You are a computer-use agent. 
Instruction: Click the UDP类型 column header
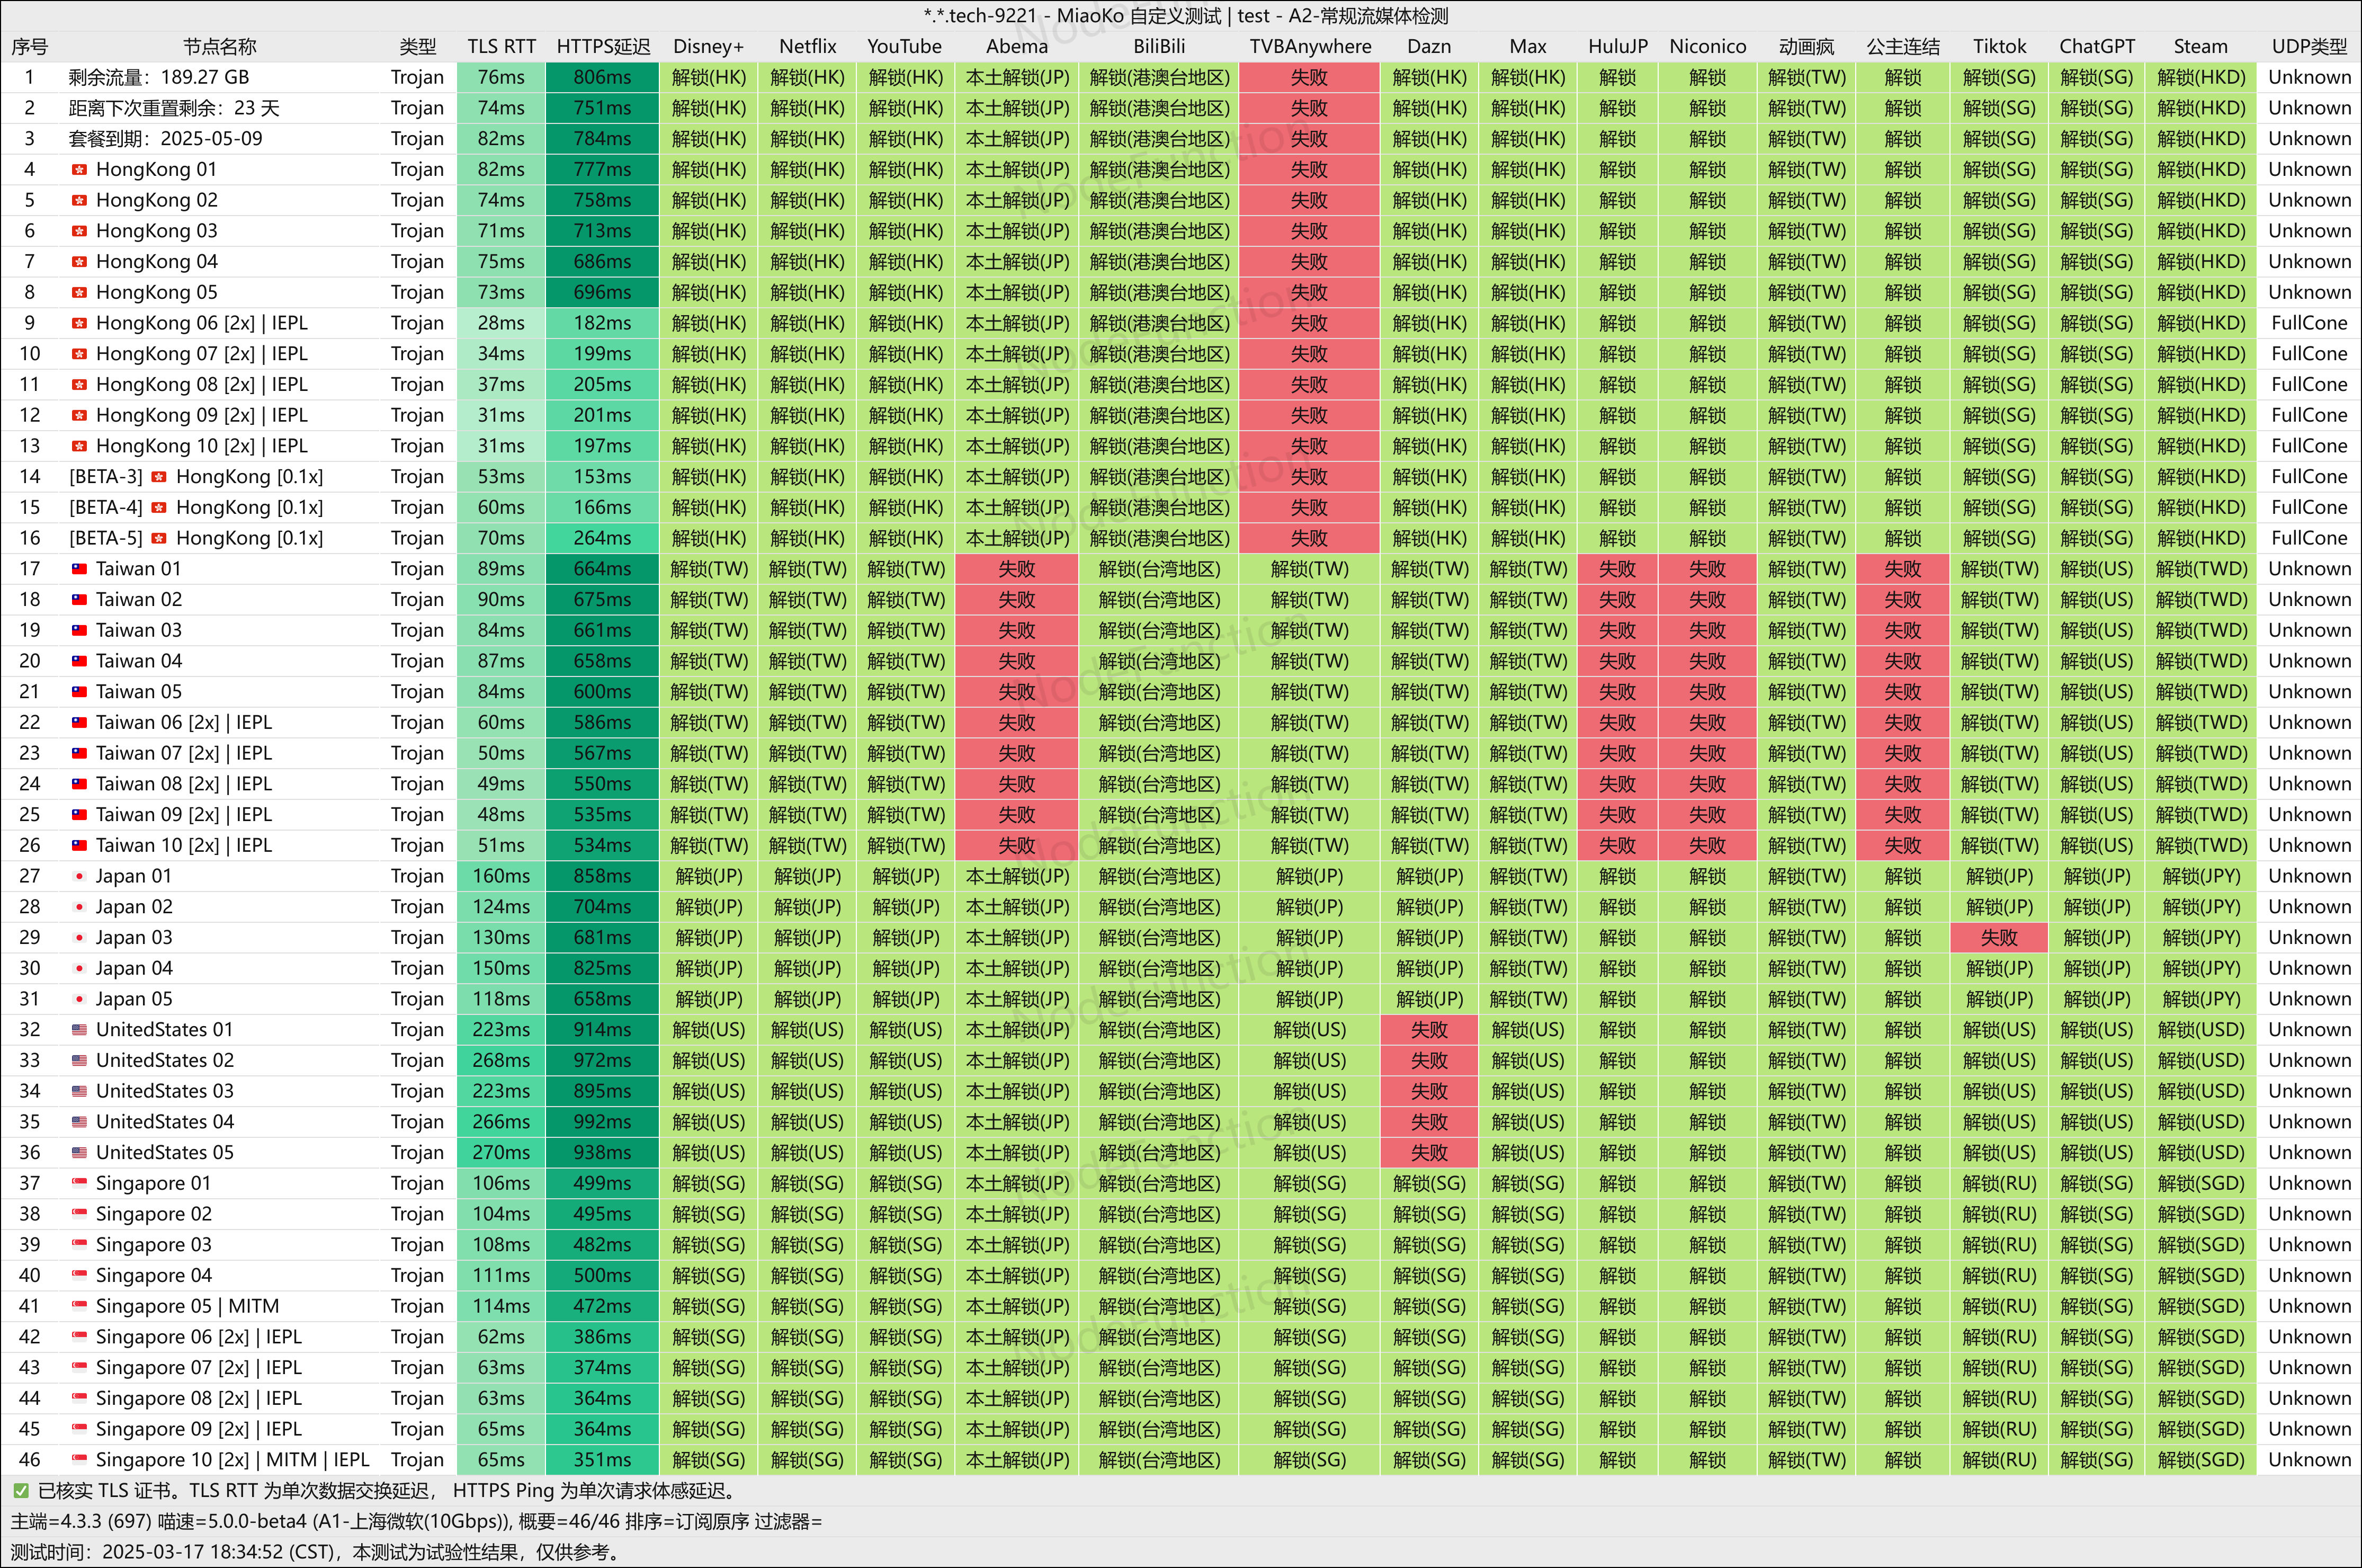coord(2309,47)
